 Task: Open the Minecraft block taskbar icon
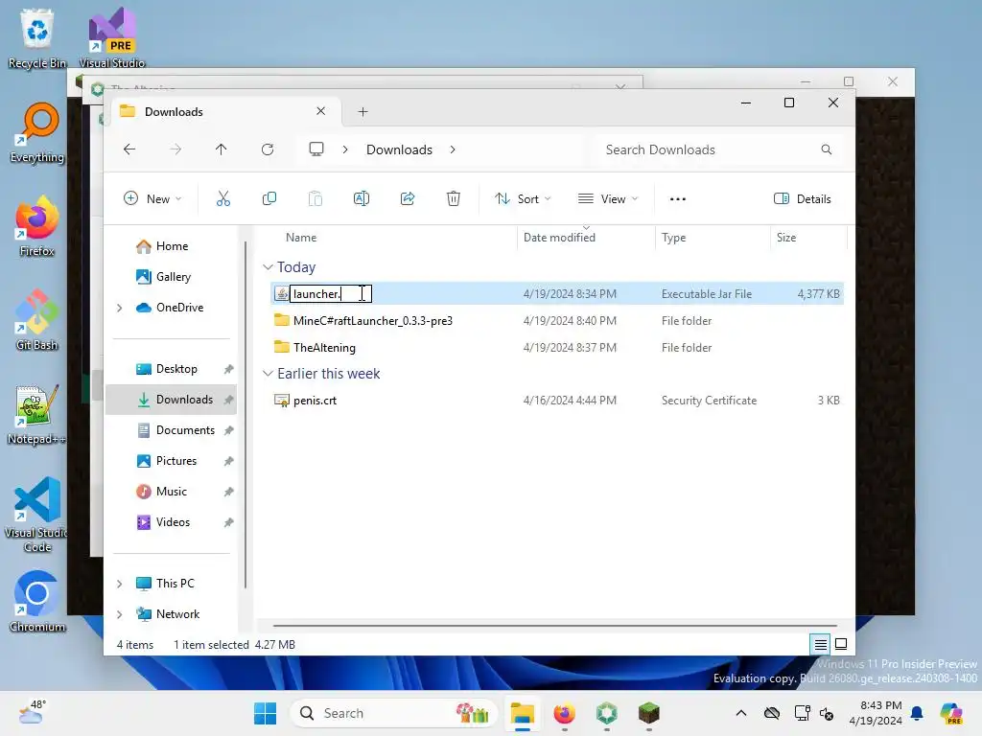click(649, 713)
